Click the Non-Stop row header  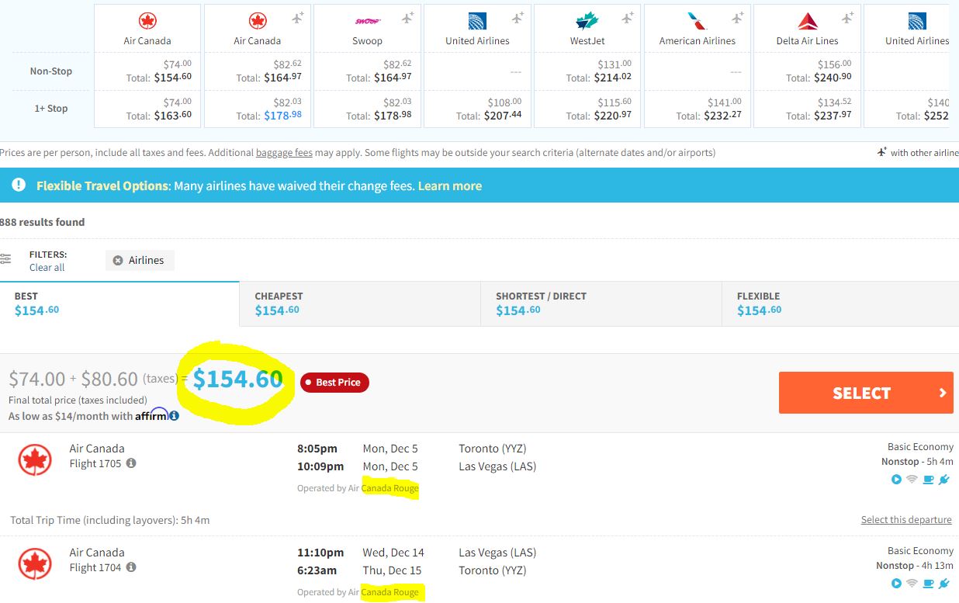[x=51, y=71]
